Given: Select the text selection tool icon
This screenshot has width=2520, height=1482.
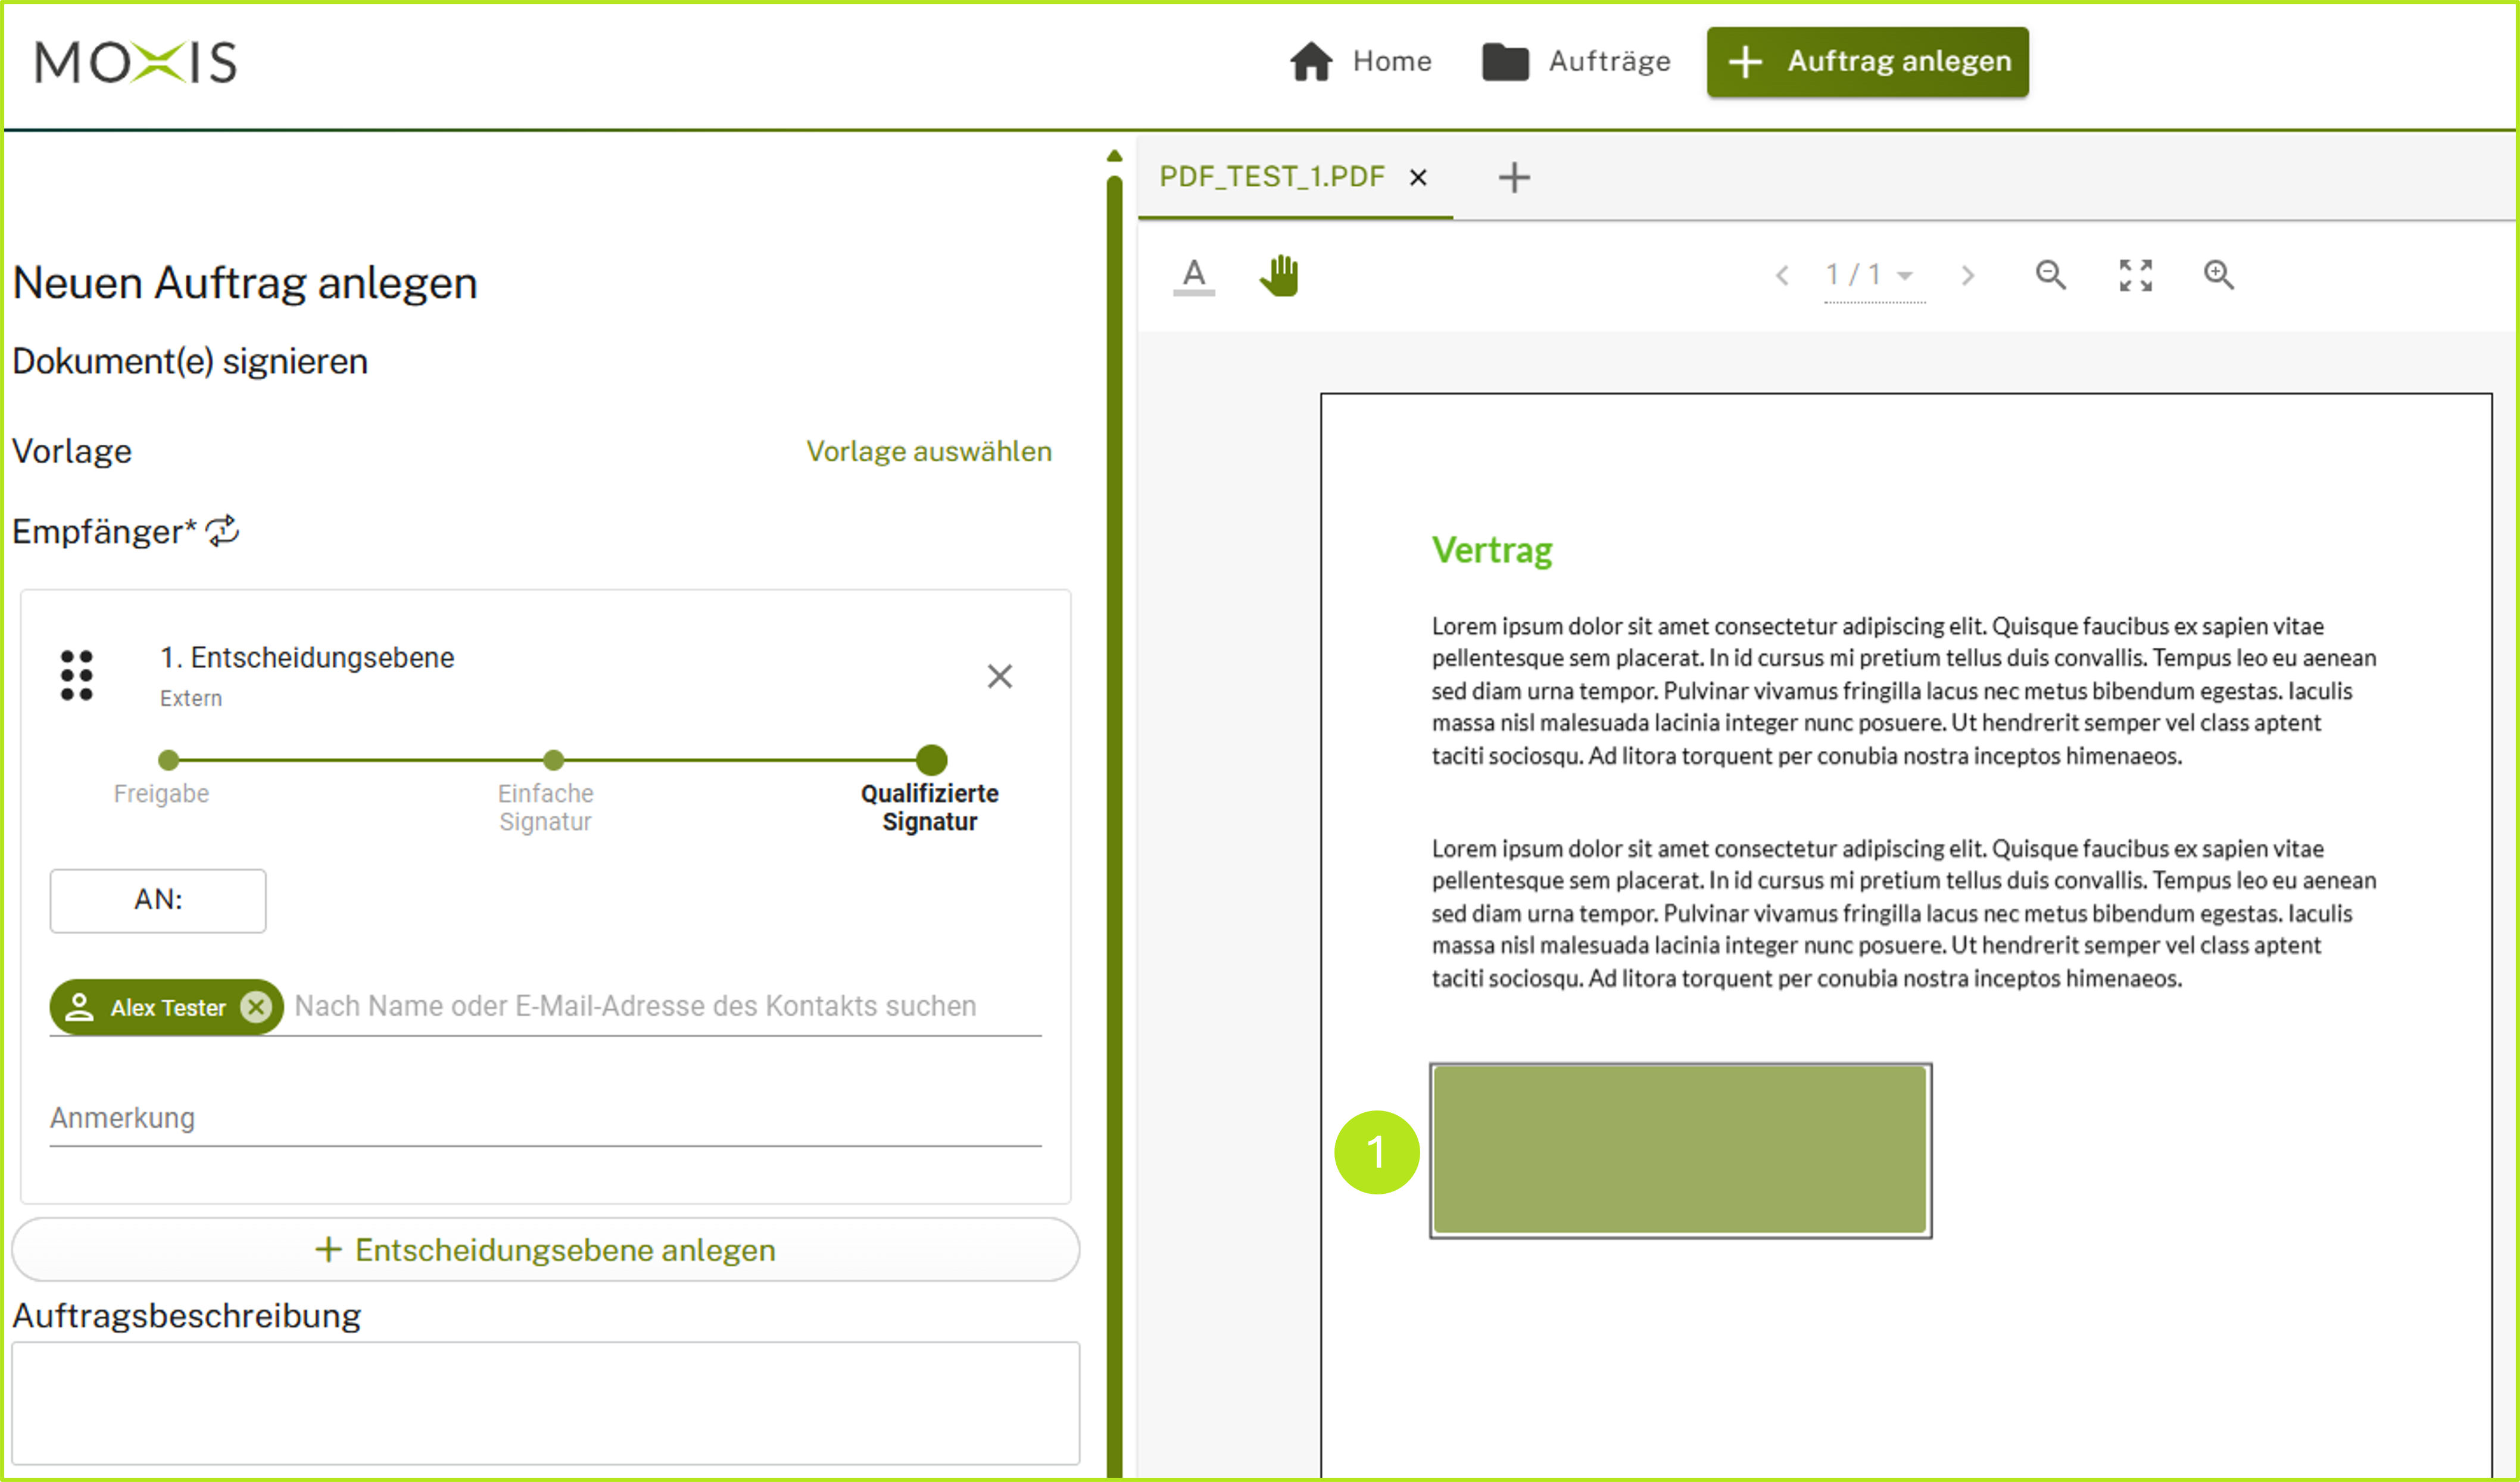Looking at the screenshot, I should pos(1193,275).
